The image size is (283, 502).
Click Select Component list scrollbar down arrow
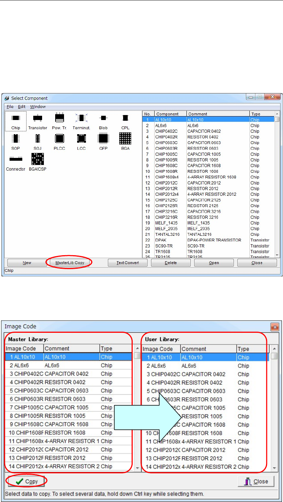point(277,255)
